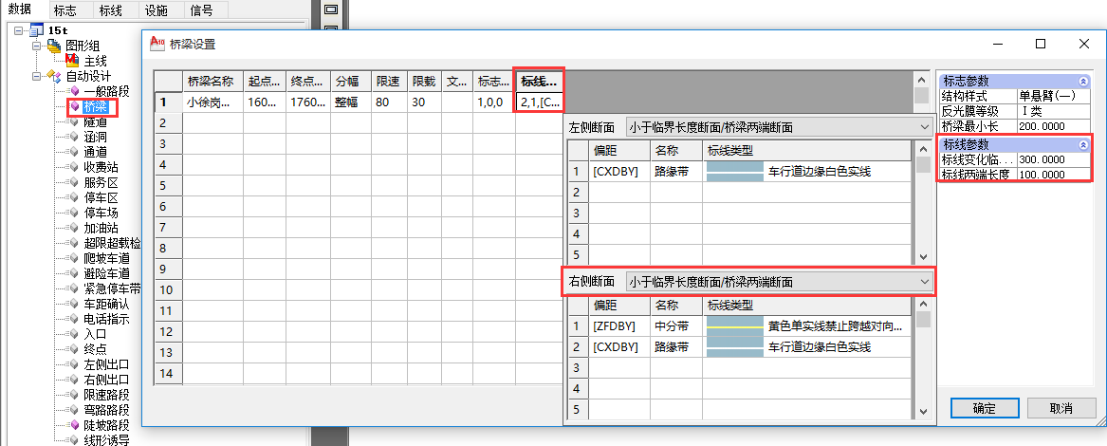This screenshot has height=446, width=1107.
Task: Click the 自动设计 node icon
Action: tap(54, 76)
